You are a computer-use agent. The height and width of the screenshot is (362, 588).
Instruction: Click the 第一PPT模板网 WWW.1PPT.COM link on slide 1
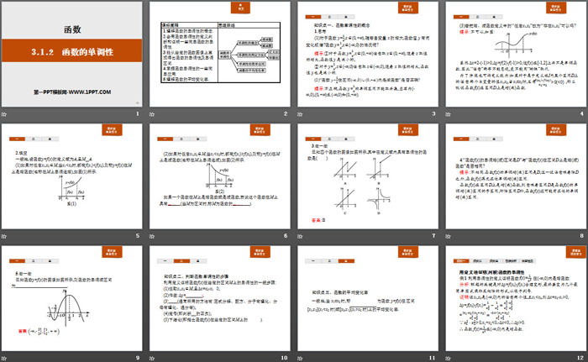click(70, 91)
